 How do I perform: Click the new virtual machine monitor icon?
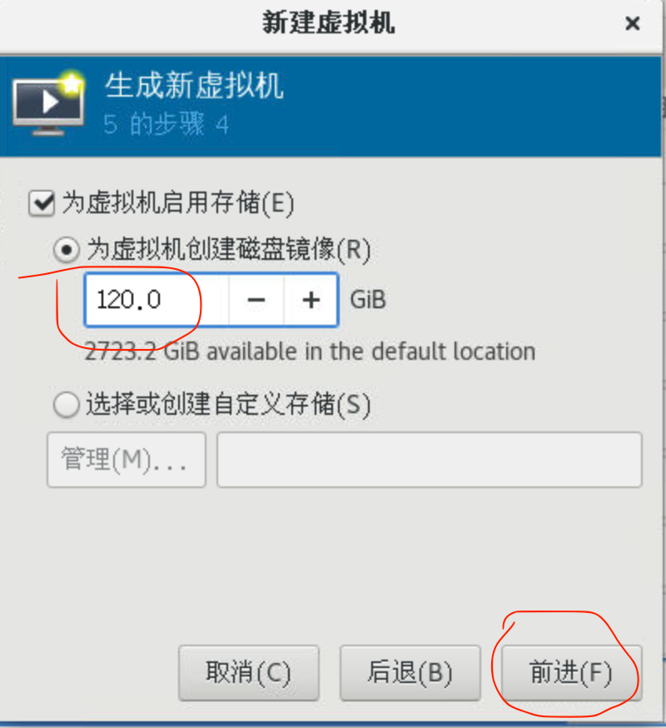pos(49,103)
